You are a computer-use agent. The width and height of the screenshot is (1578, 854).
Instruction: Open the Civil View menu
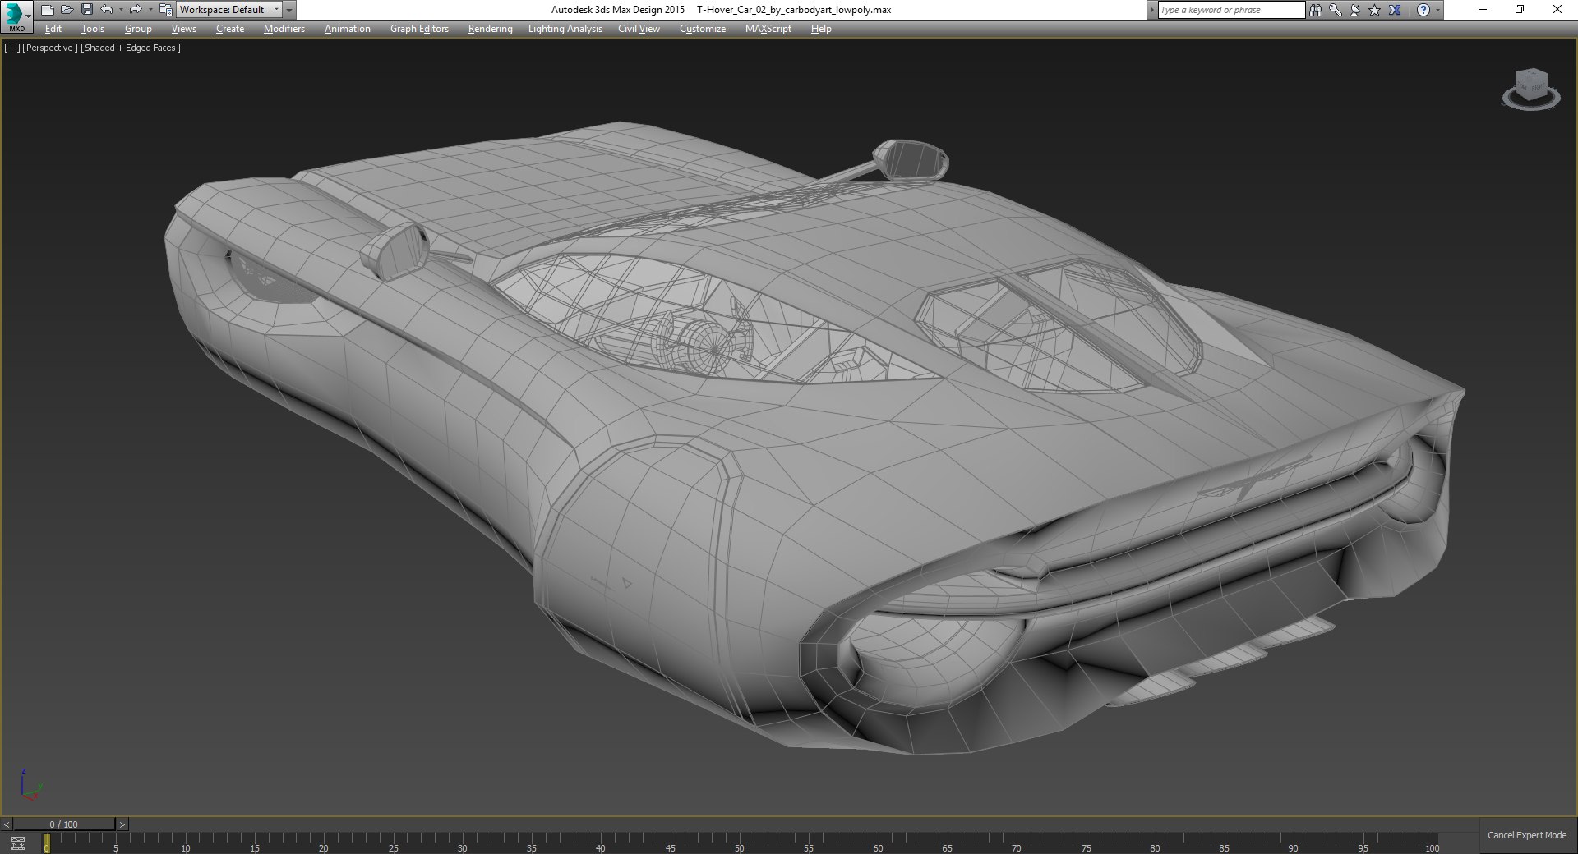[x=639, y=29]
